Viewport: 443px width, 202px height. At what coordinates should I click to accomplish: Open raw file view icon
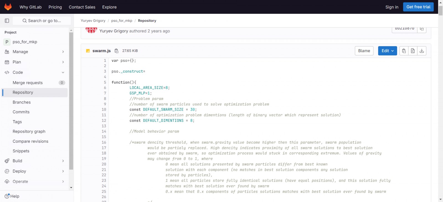413,51
